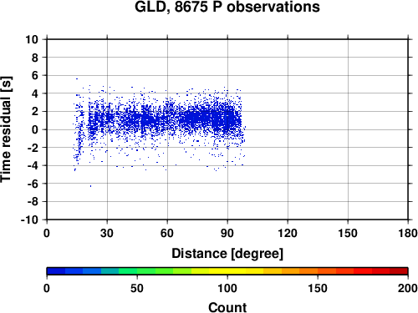Click the Count colorbar label
The image size is (418, 313).
tap(227, 307)
